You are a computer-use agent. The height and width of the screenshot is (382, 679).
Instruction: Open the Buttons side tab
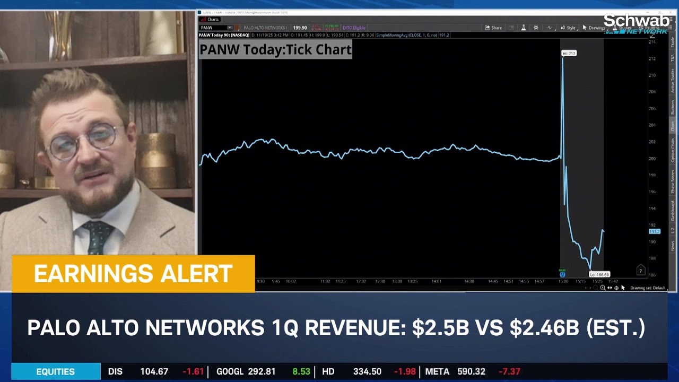(x=672, y=107)
